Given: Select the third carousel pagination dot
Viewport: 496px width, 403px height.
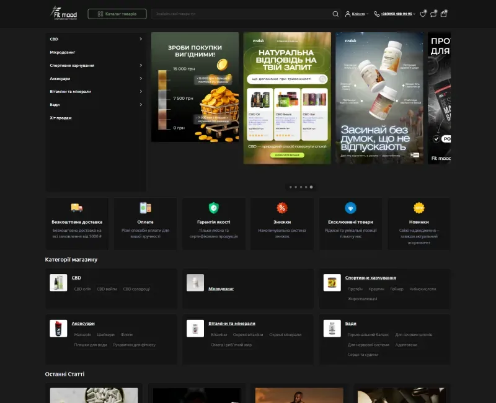Looking at the screenshot, I should pyautogui.click(x=301, y=187).
